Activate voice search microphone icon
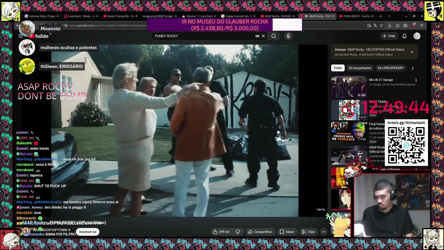This screenshot has height=250, width=444. [x=288, y=36]
